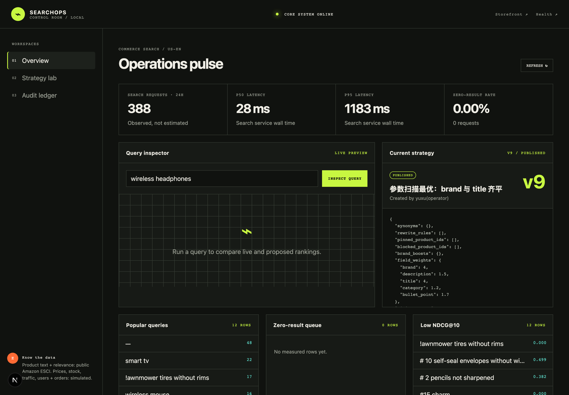This screenshot has width=569, height=395.
Task: Click the Chinese strategy title text
Action: (446, 189)
